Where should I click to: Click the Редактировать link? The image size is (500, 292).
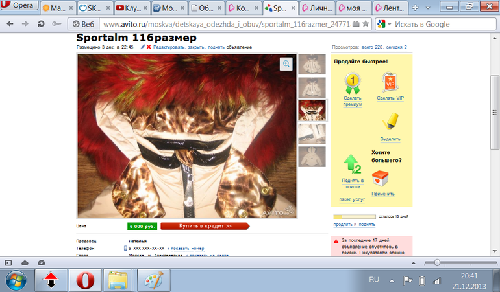pyautogui.click(x=169, y=47)
